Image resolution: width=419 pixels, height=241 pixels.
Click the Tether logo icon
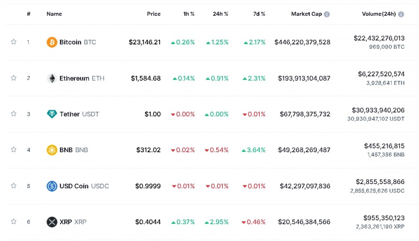[52, 114]
